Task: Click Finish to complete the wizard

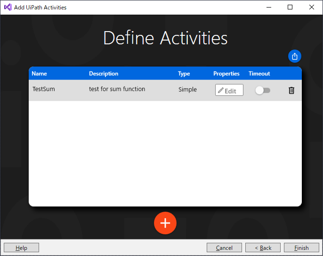Action: (x=301, y=248)
